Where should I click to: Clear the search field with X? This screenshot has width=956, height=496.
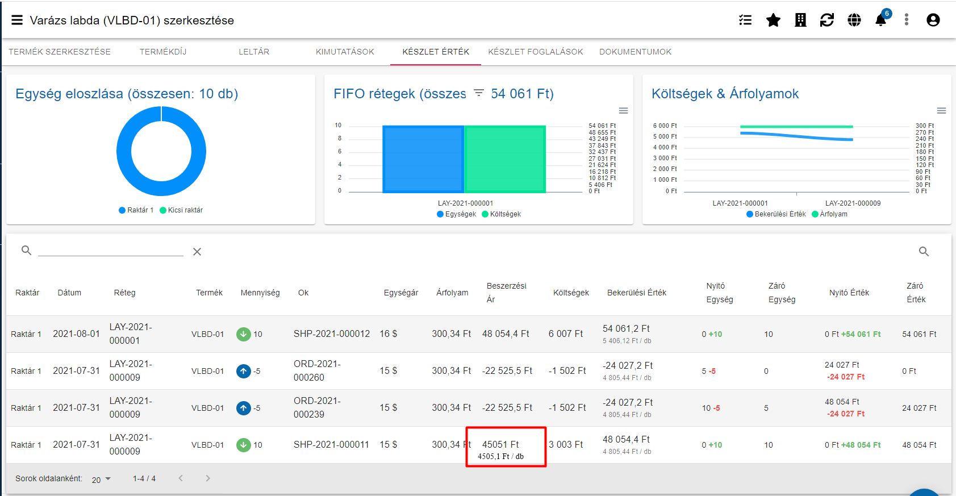tap(197, 252)
